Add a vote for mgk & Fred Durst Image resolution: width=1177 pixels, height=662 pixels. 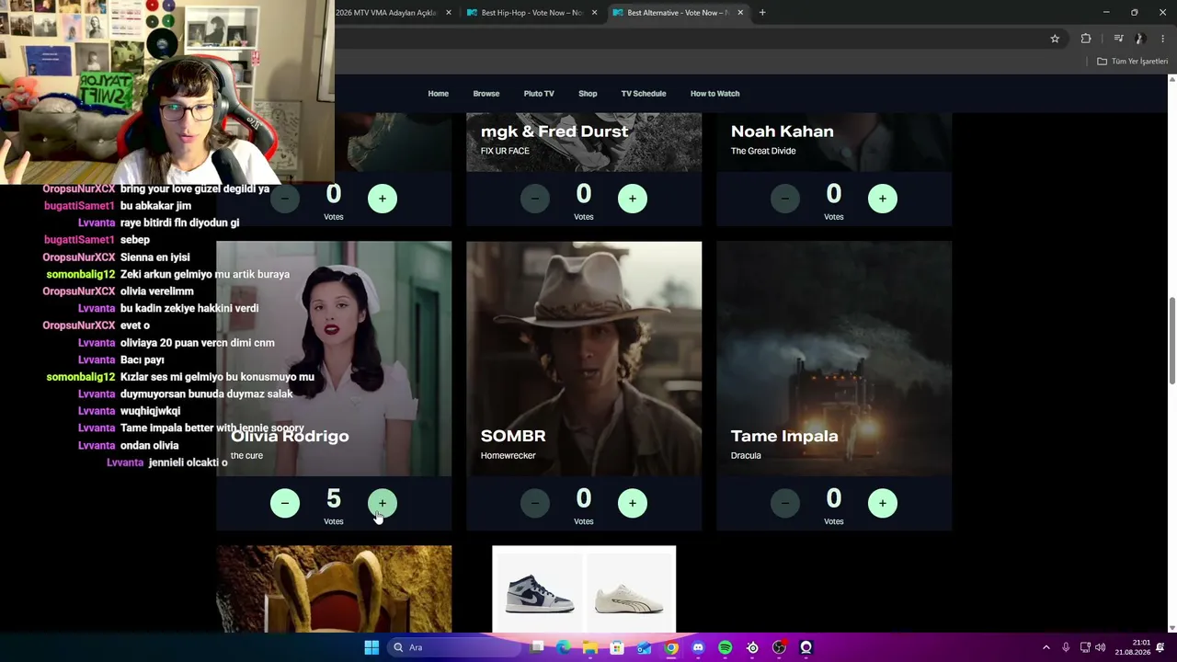(633, 199)
